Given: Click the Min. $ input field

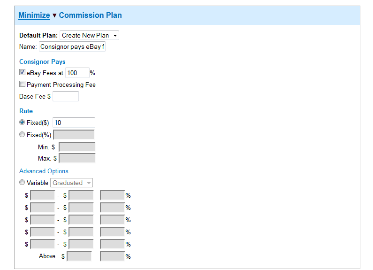Looking at the screenshot, I should tap(77, 147).
